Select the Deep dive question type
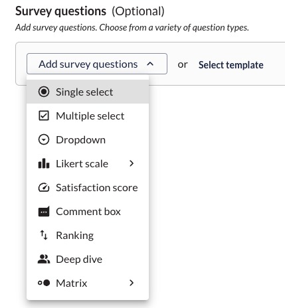 tap(88, 259)
